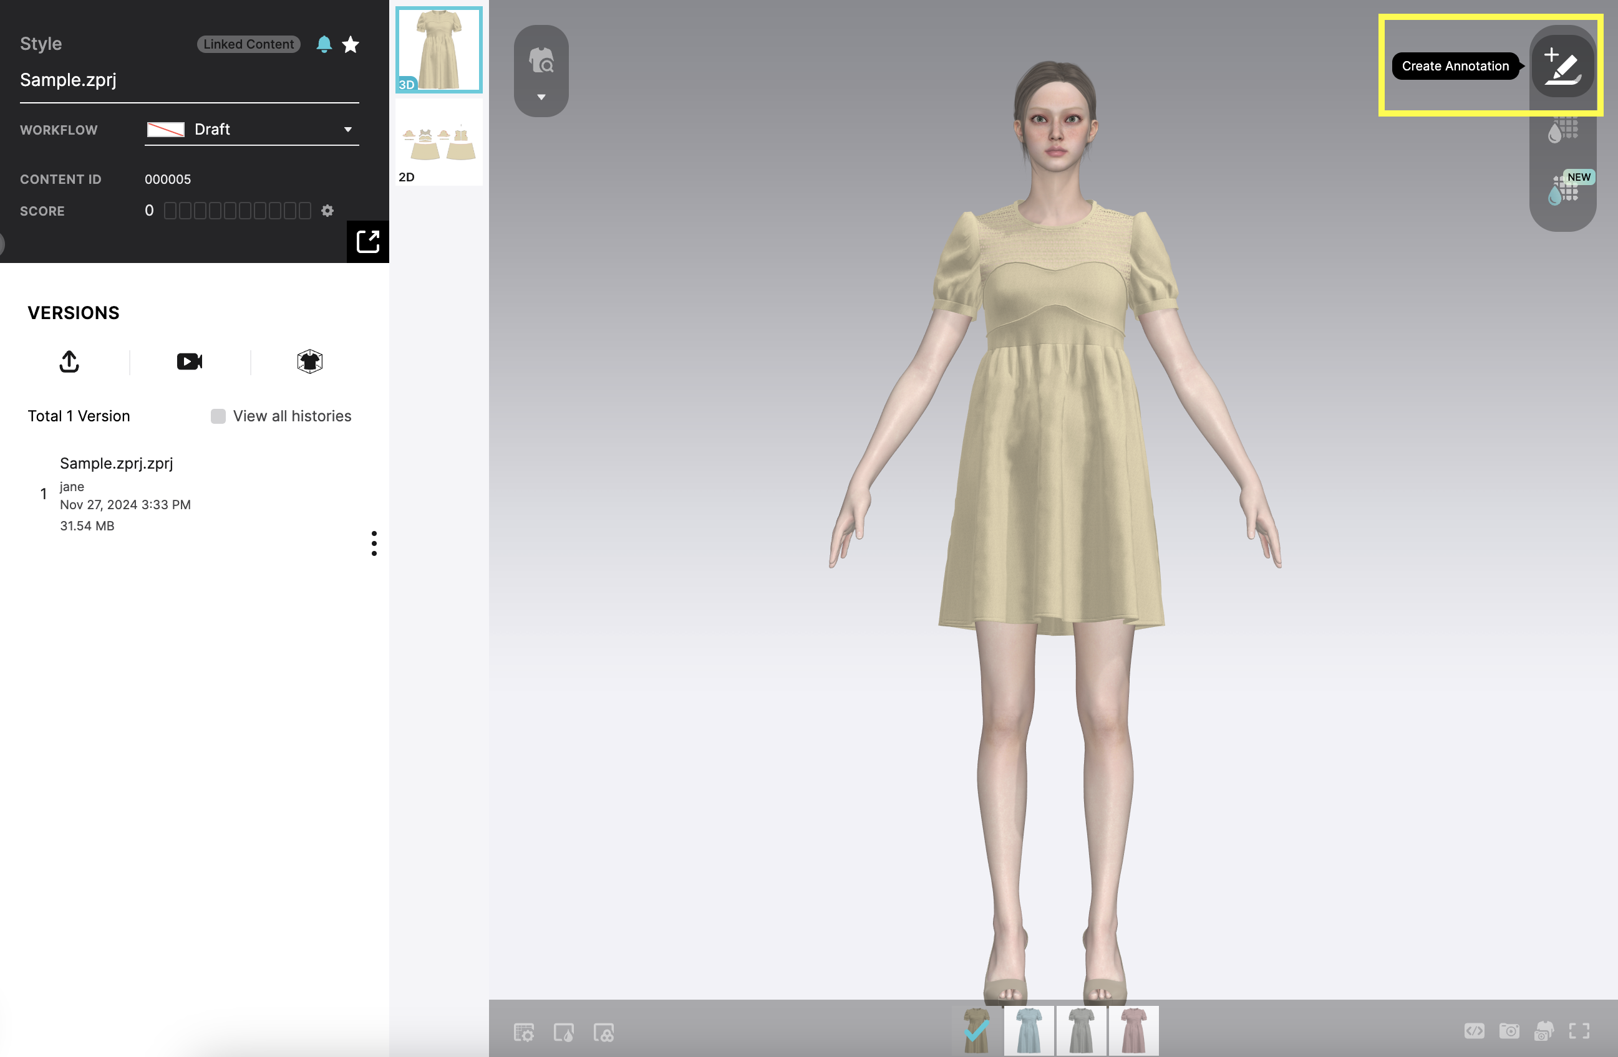The image size is (1618, 1057).
Task: Open the external link icon in header
Action: pos(368,241)
